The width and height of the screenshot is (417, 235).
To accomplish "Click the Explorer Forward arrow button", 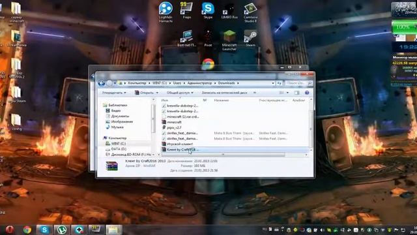I will (x=109, y=83).
